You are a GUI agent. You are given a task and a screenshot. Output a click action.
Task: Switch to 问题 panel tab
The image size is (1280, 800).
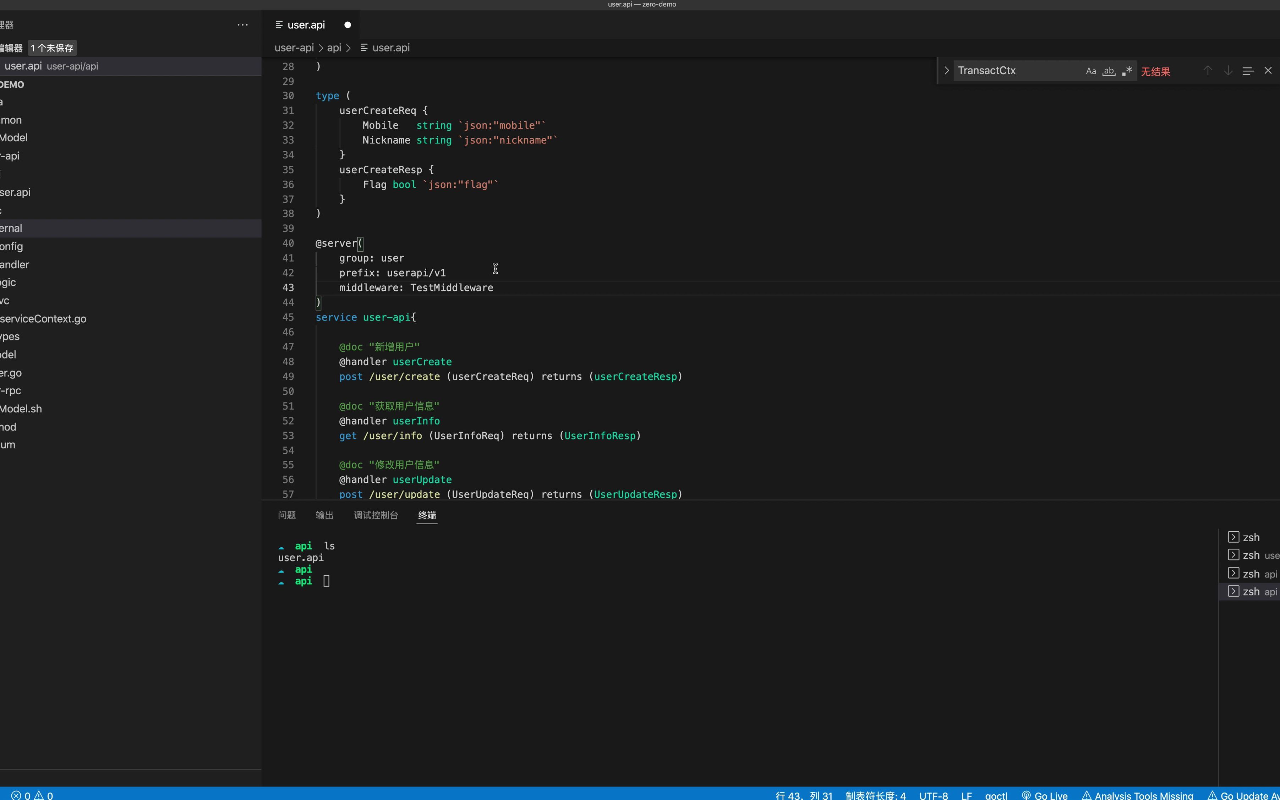point(287,515)
